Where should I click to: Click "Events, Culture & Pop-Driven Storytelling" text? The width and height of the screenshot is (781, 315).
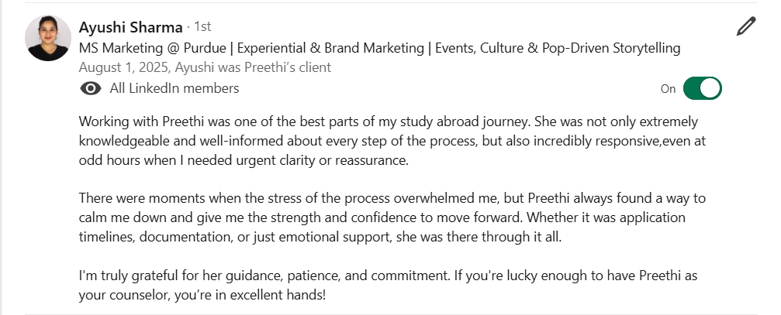click(x=558, y=48)
